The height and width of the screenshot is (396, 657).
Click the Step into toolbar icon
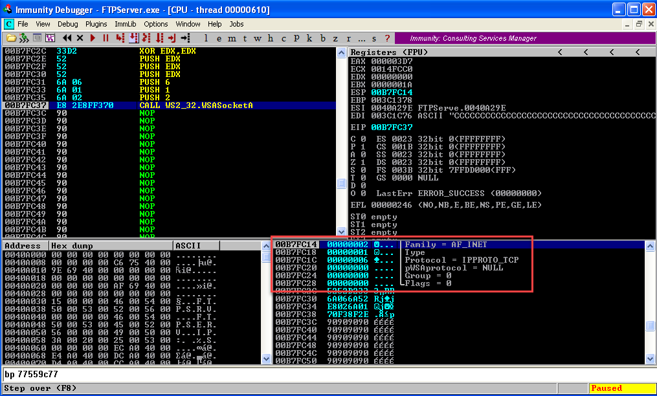point(120,38)
